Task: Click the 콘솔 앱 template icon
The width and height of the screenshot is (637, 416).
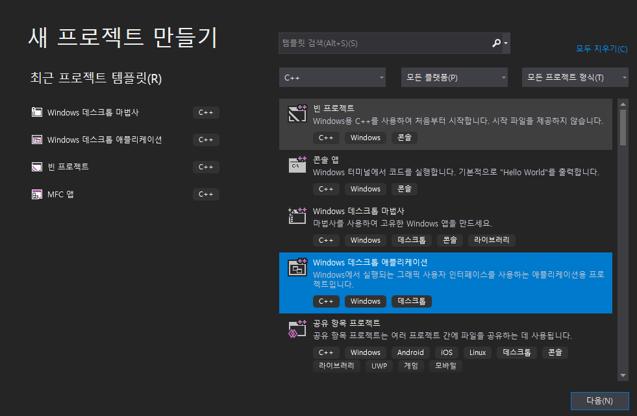Action: tap(297, 165)
